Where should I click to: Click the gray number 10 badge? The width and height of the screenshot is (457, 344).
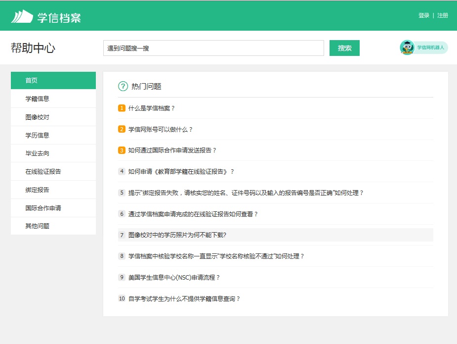pyautogui.click(x=122, y=298)
